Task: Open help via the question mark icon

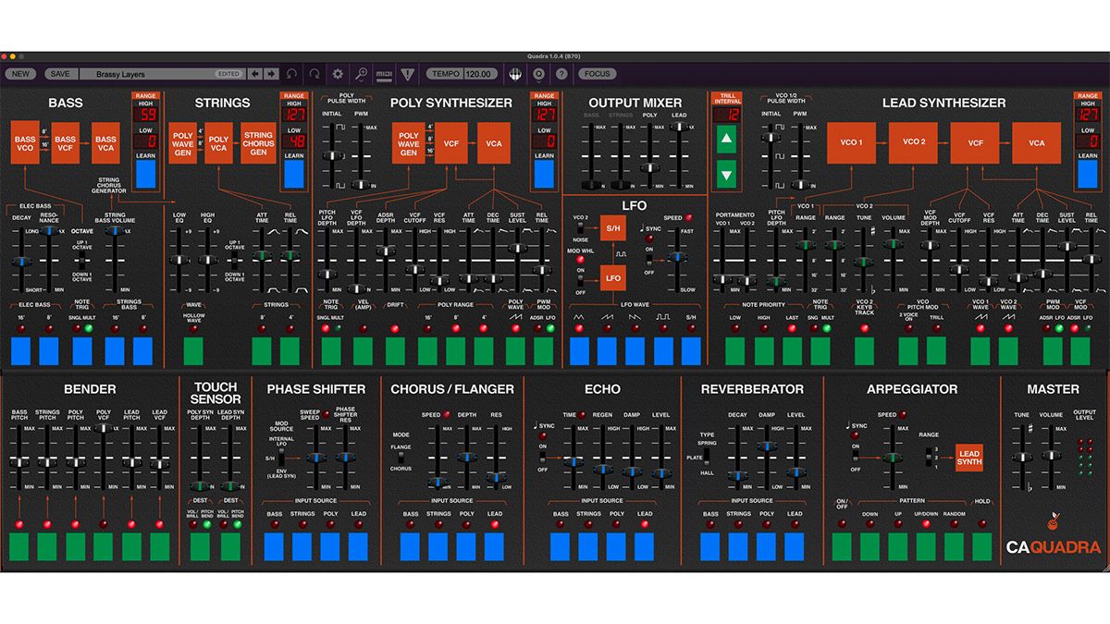Action: [561, 73]
